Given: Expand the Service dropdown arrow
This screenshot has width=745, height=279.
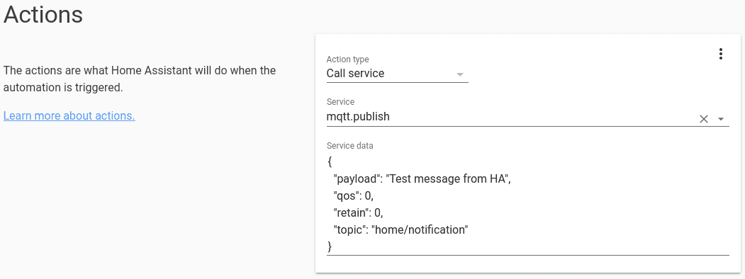Looking at the screenshot, I should pyautogui.click(x=721, y=119).
